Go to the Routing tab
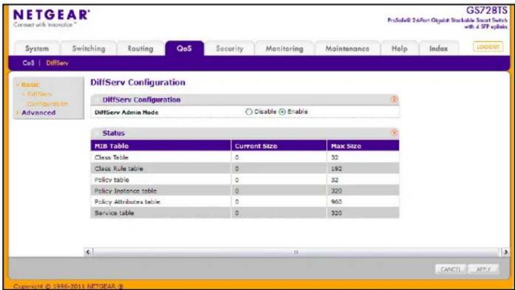 click(x=140, y=49)
